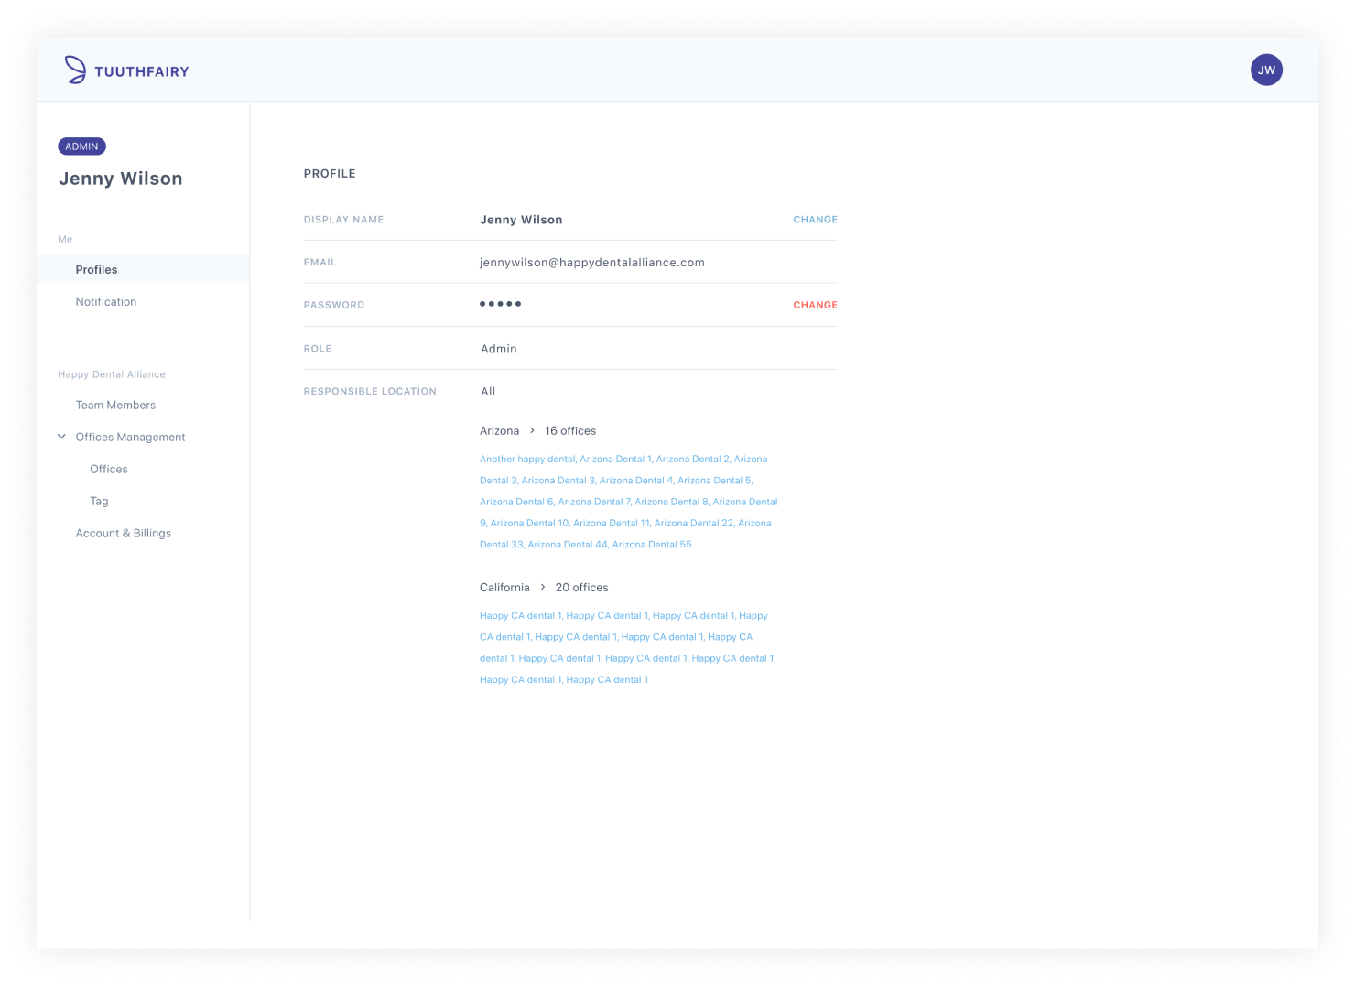Open the Notification settings page
Image resolution: width=1355 pixels, height=985 pixels.
[106, 301]
